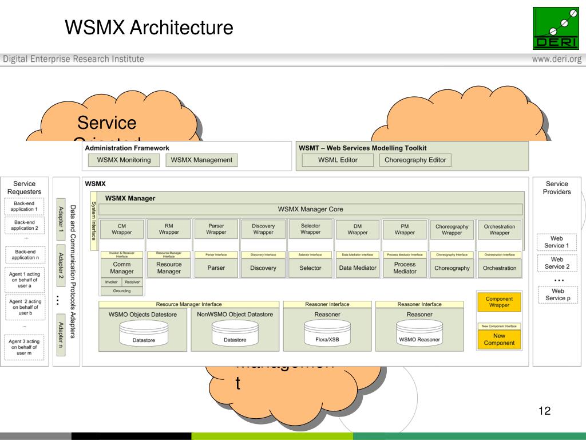Select the Grounding sub-box
Viewport: 586px width, 440px height.
(x=122, y=290)
